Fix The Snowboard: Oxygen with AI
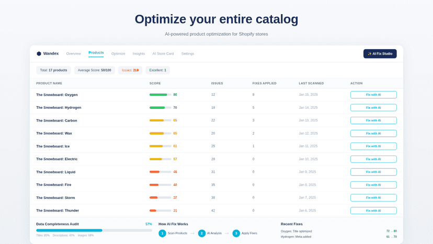 tap(373, 95)
